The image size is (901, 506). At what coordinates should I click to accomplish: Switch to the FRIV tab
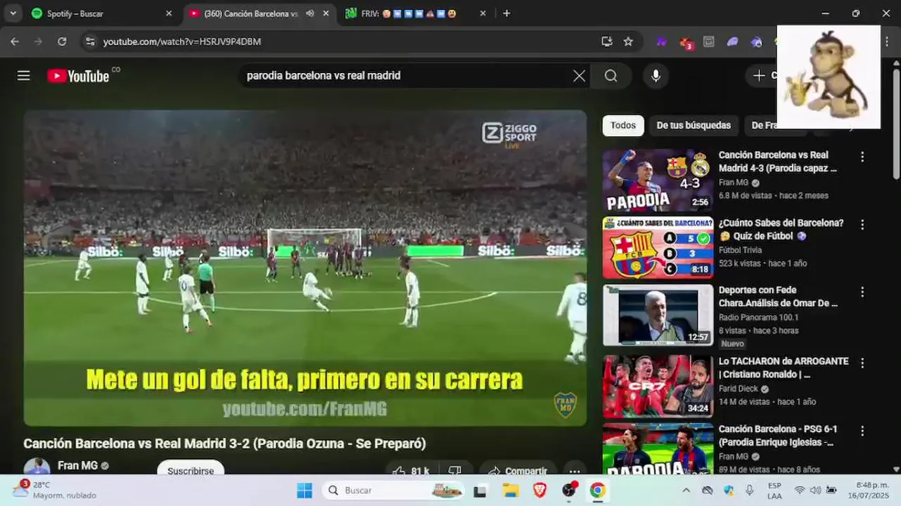pos(416,13)
